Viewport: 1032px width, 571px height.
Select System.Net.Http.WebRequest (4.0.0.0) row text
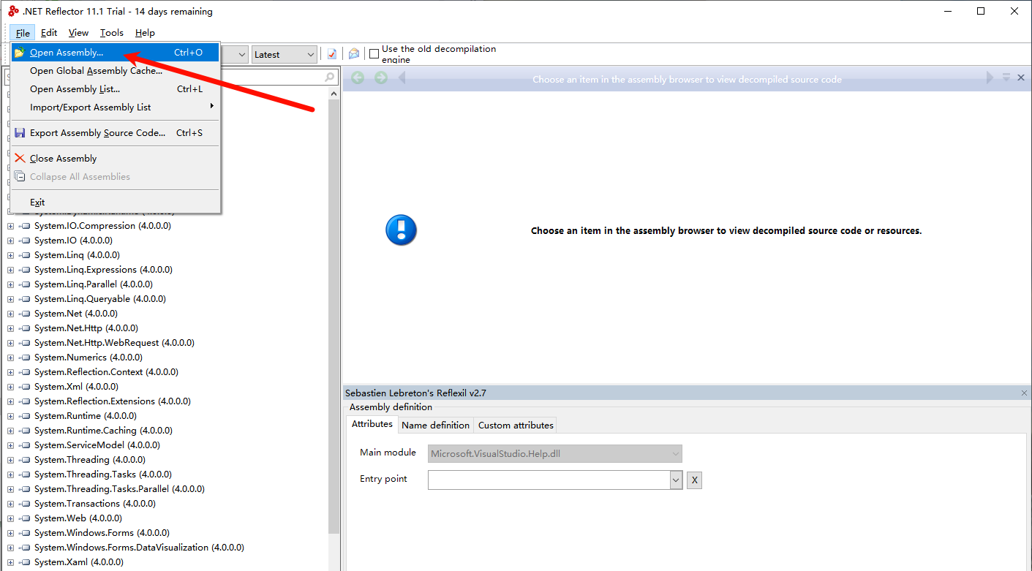coord(114,343)
